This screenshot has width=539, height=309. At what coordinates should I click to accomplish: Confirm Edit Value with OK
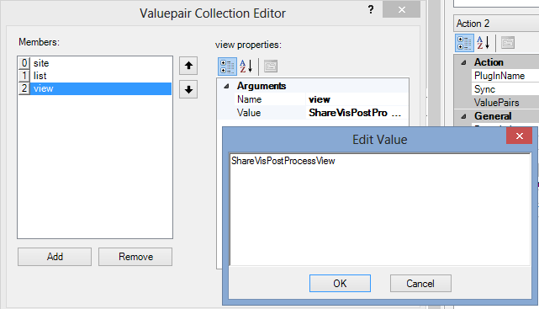pos(340,283)
